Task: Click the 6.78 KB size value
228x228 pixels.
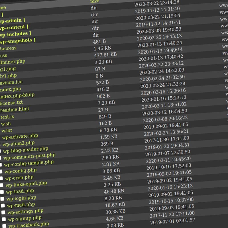Action: pyautogui.click(x=108, y=130)
